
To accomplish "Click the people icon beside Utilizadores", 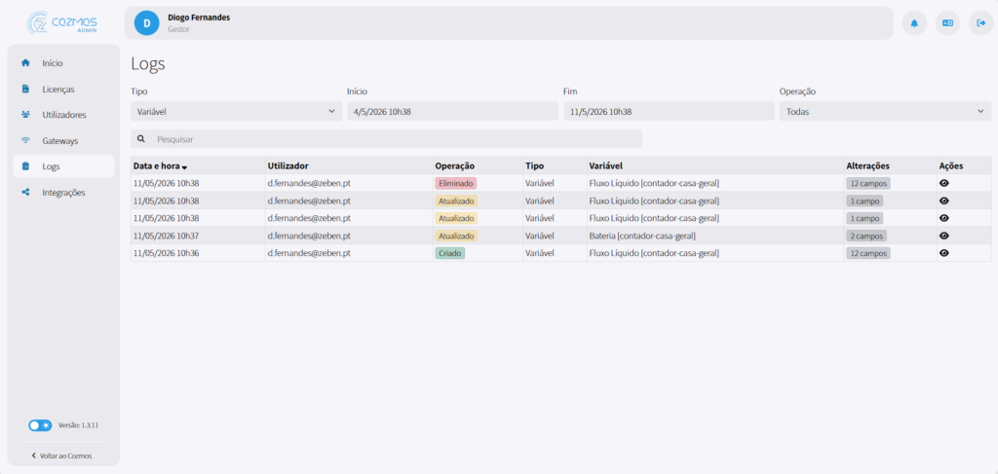I will click(25, 115).
